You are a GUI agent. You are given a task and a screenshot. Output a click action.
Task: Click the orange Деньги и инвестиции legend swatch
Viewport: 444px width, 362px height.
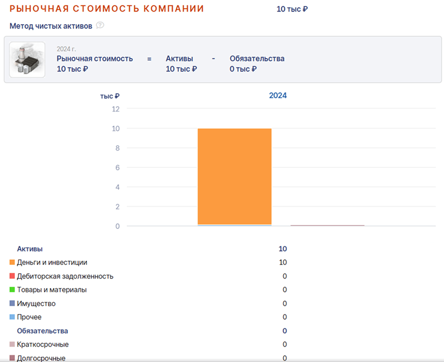12,262
